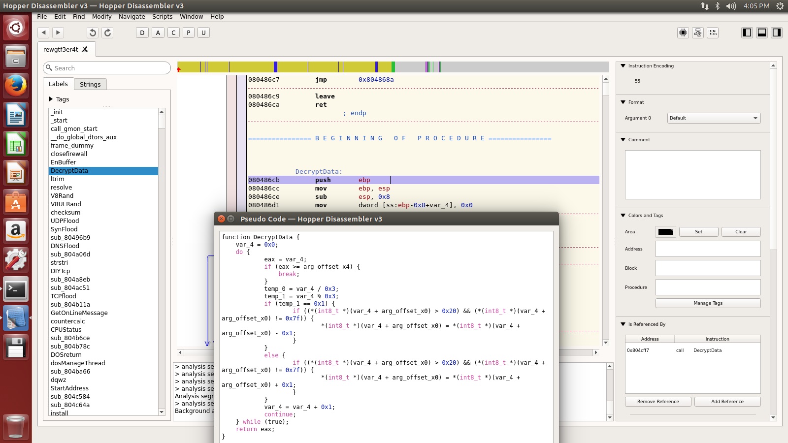The width and height of the screenshot is (788, 443).
Task: Click the Clear color button
Action: pyautogui.click(x=741, y=232)
